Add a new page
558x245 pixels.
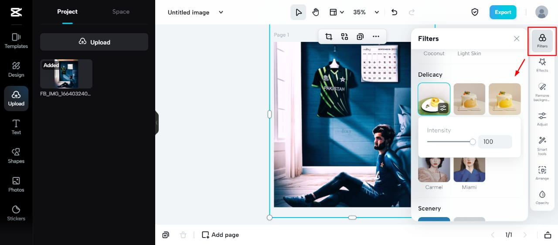pos(220,235)
